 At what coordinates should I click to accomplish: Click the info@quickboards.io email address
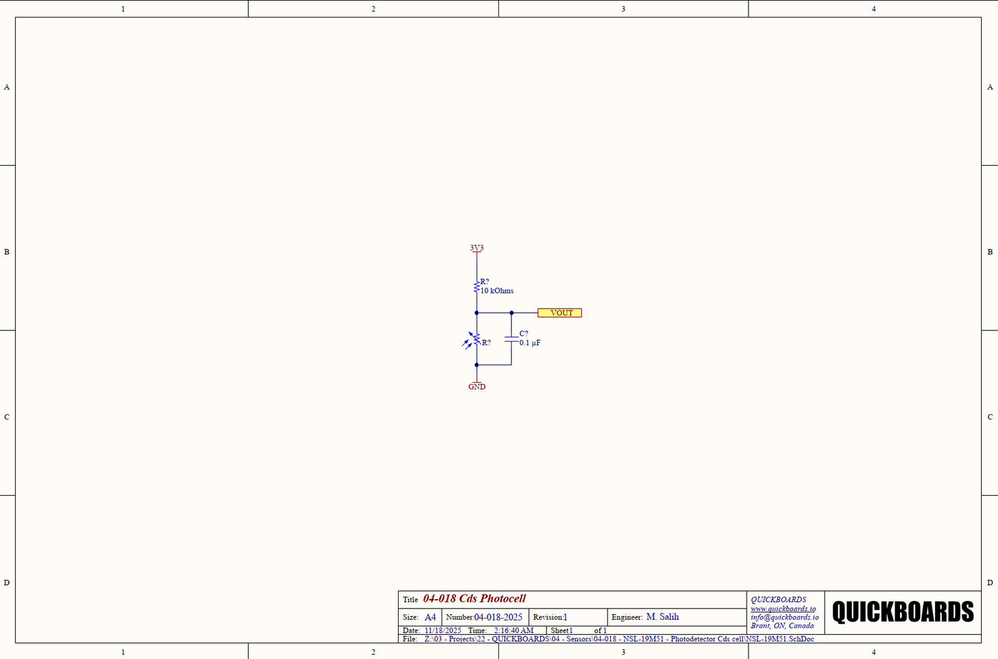tap(785, 617)
